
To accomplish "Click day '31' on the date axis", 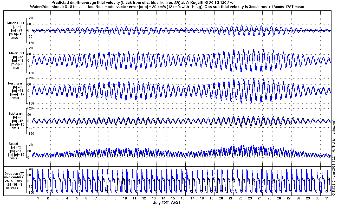I will [327, 198].
